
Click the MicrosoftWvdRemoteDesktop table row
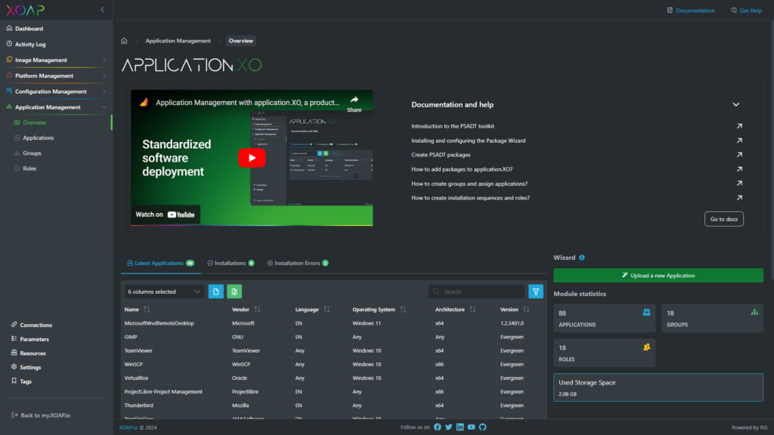[333, 323]
